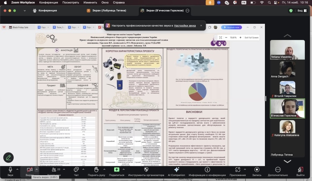Open Конференция menu in macOS menu bar
The image size is (312, 181).
click(49, 3)
